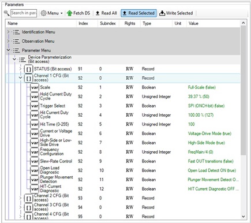This screenshot has width=251, height=223.
Task: Expand the Channel 2 CFG record
Action: [x=20, y=198]
